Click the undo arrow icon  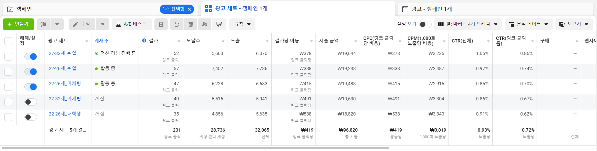point(177,24)
